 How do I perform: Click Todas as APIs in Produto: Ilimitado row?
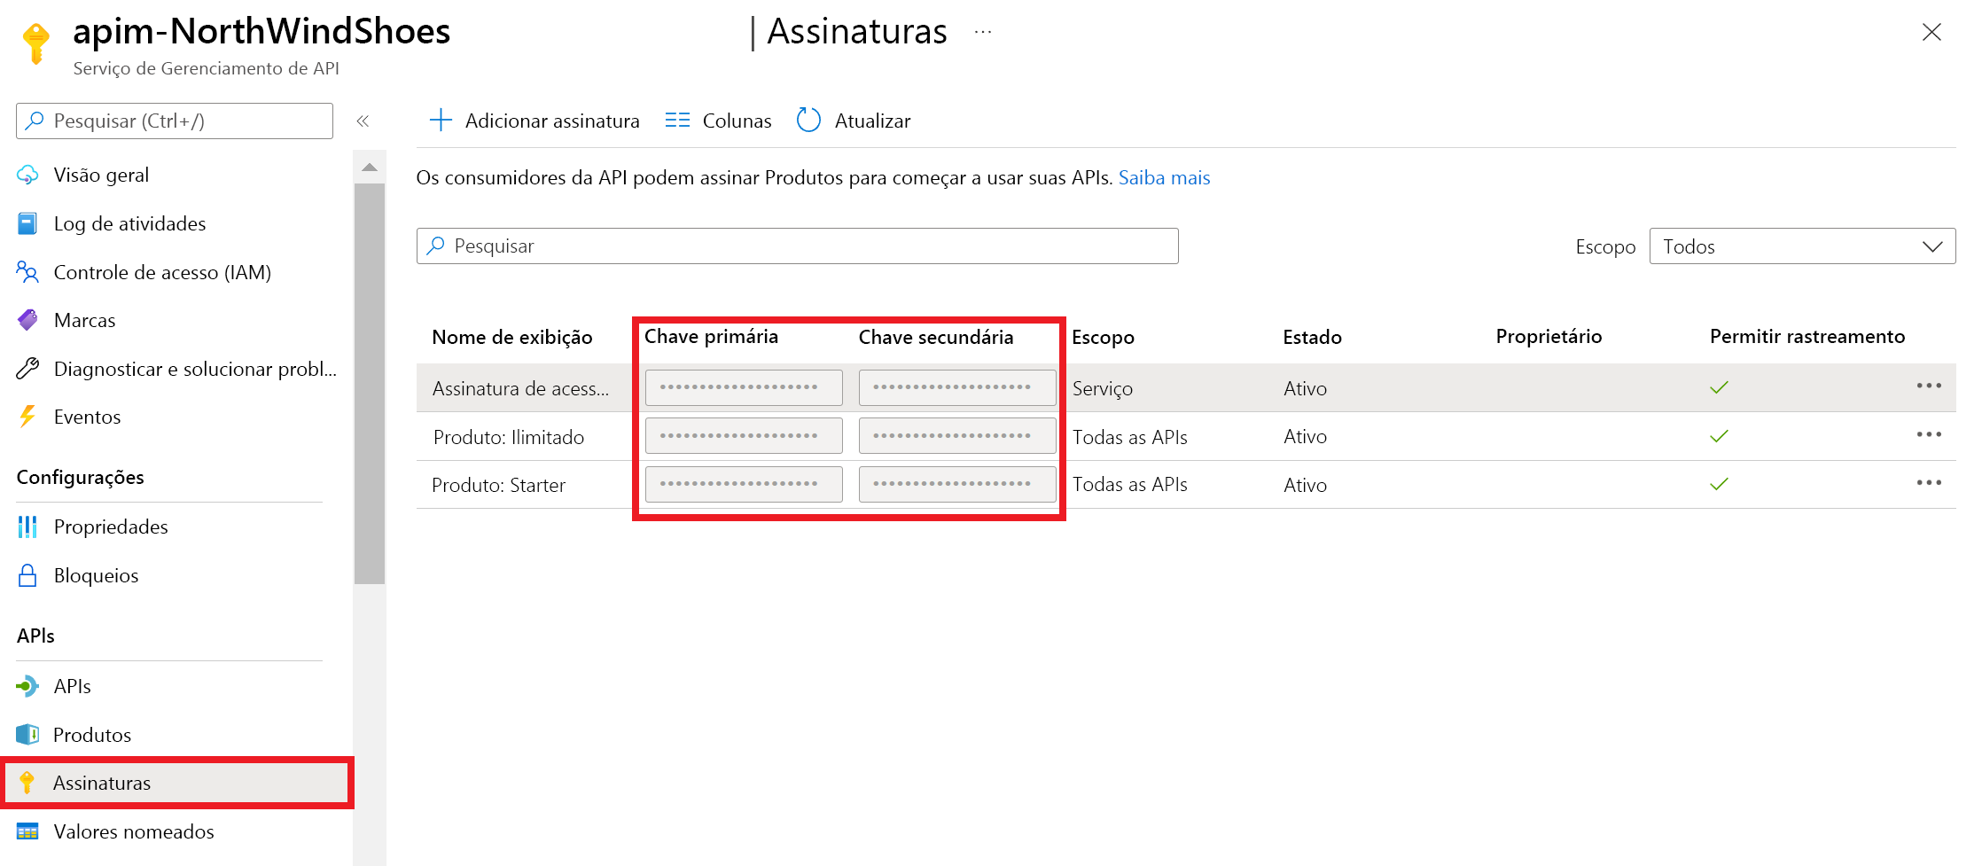1129,437
